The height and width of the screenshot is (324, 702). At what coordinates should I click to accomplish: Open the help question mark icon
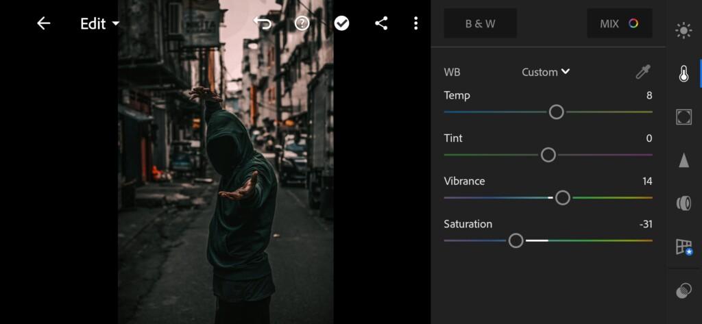302,23
